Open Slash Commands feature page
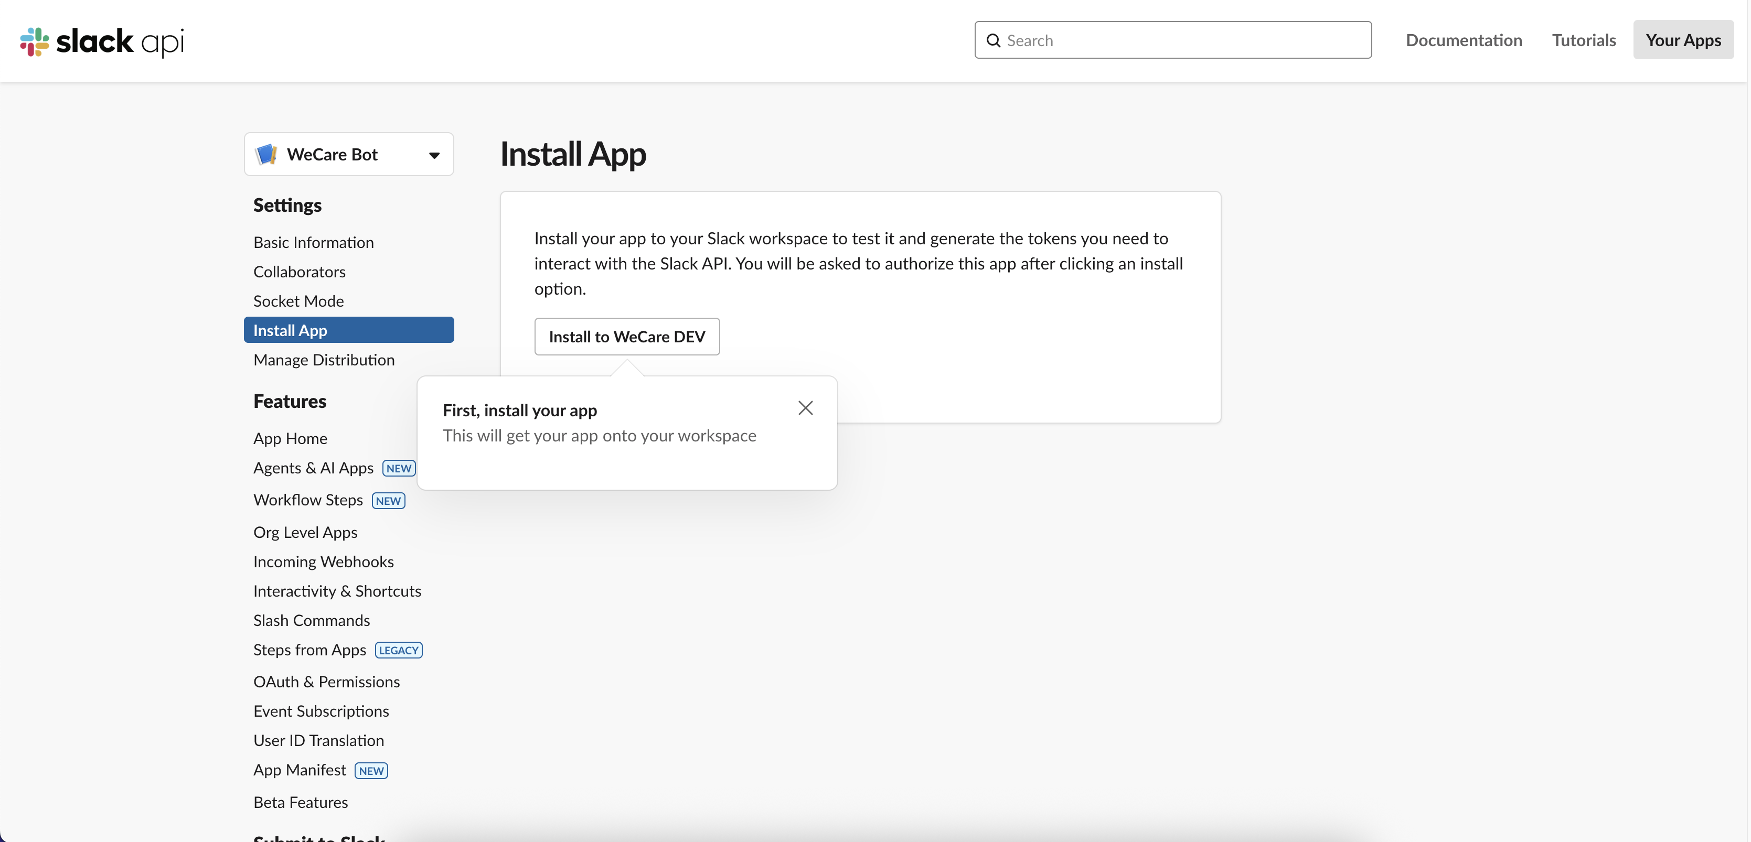The width and height of the screenshot is (1751, 842). pos(311,620)
